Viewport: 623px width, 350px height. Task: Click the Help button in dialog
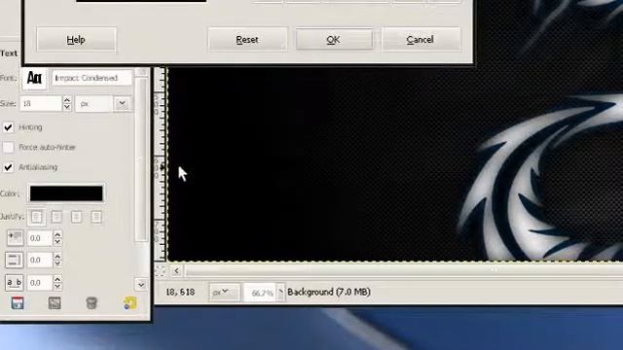tap(76, 40)
